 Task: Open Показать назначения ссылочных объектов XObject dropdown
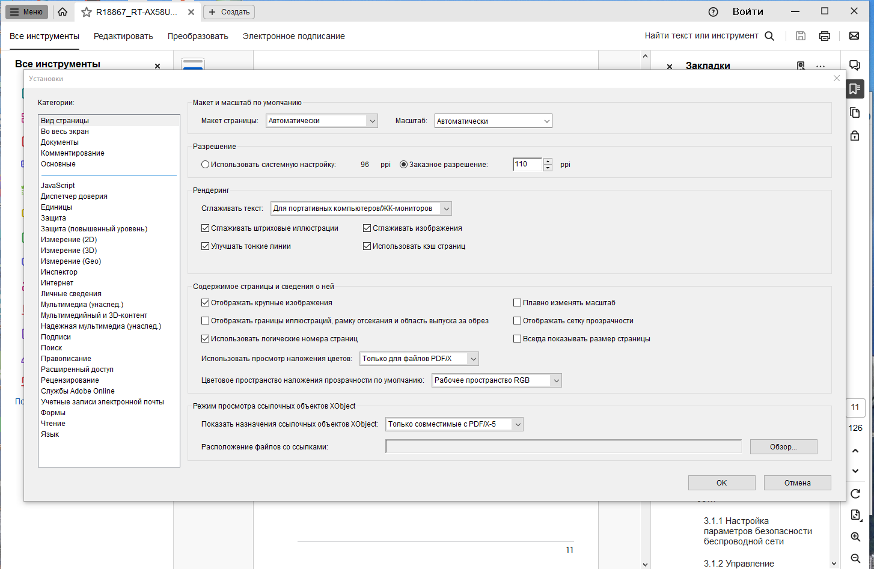pos(454,424)
